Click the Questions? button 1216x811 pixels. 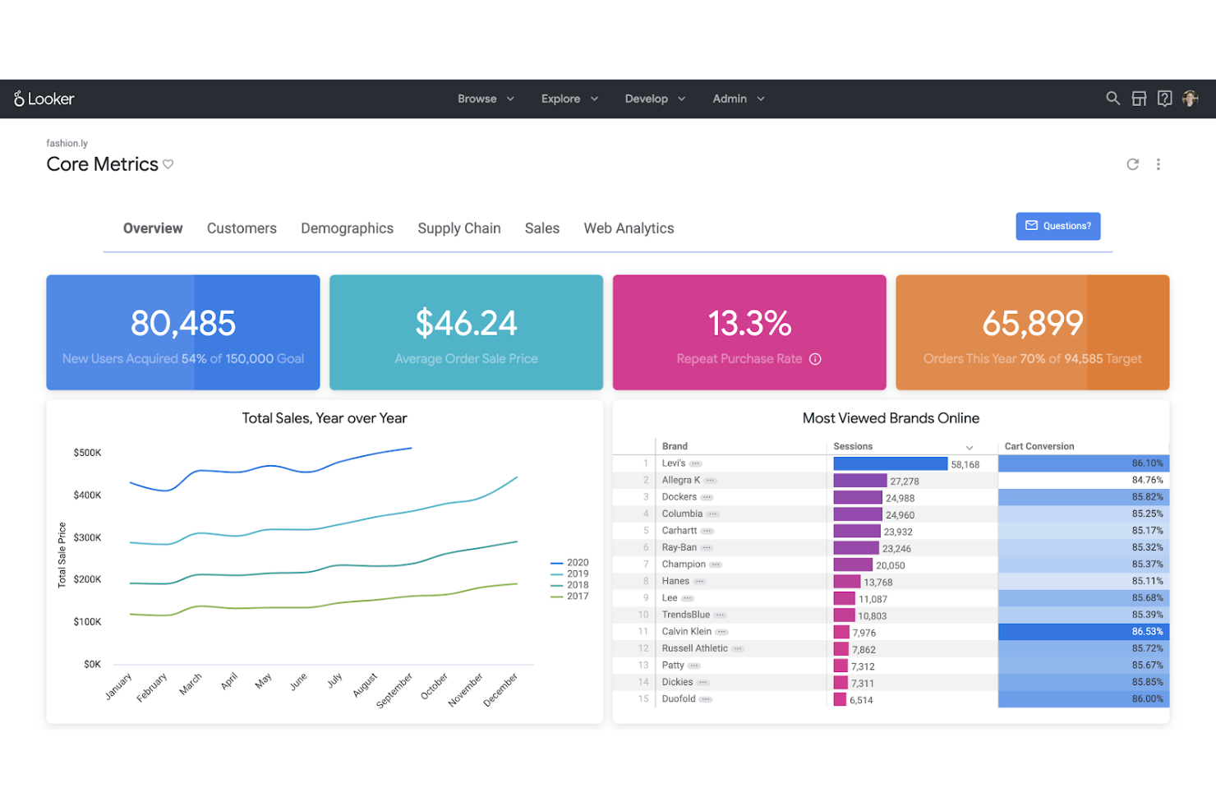pyautogui.click(x=1058, y=226)
